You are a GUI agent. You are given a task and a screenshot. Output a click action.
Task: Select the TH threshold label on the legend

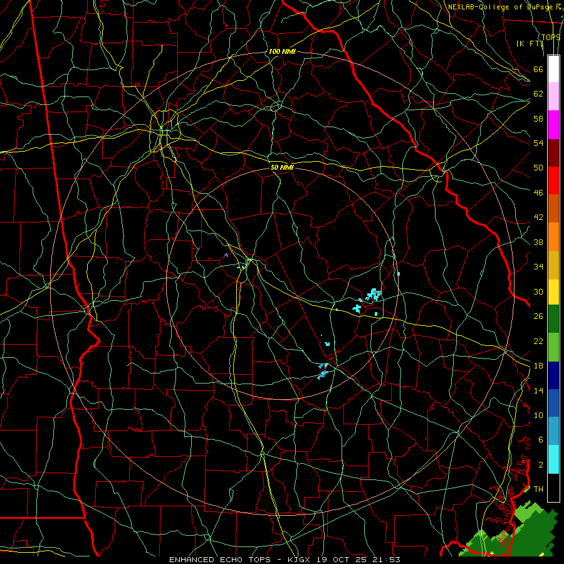(538, 489)
